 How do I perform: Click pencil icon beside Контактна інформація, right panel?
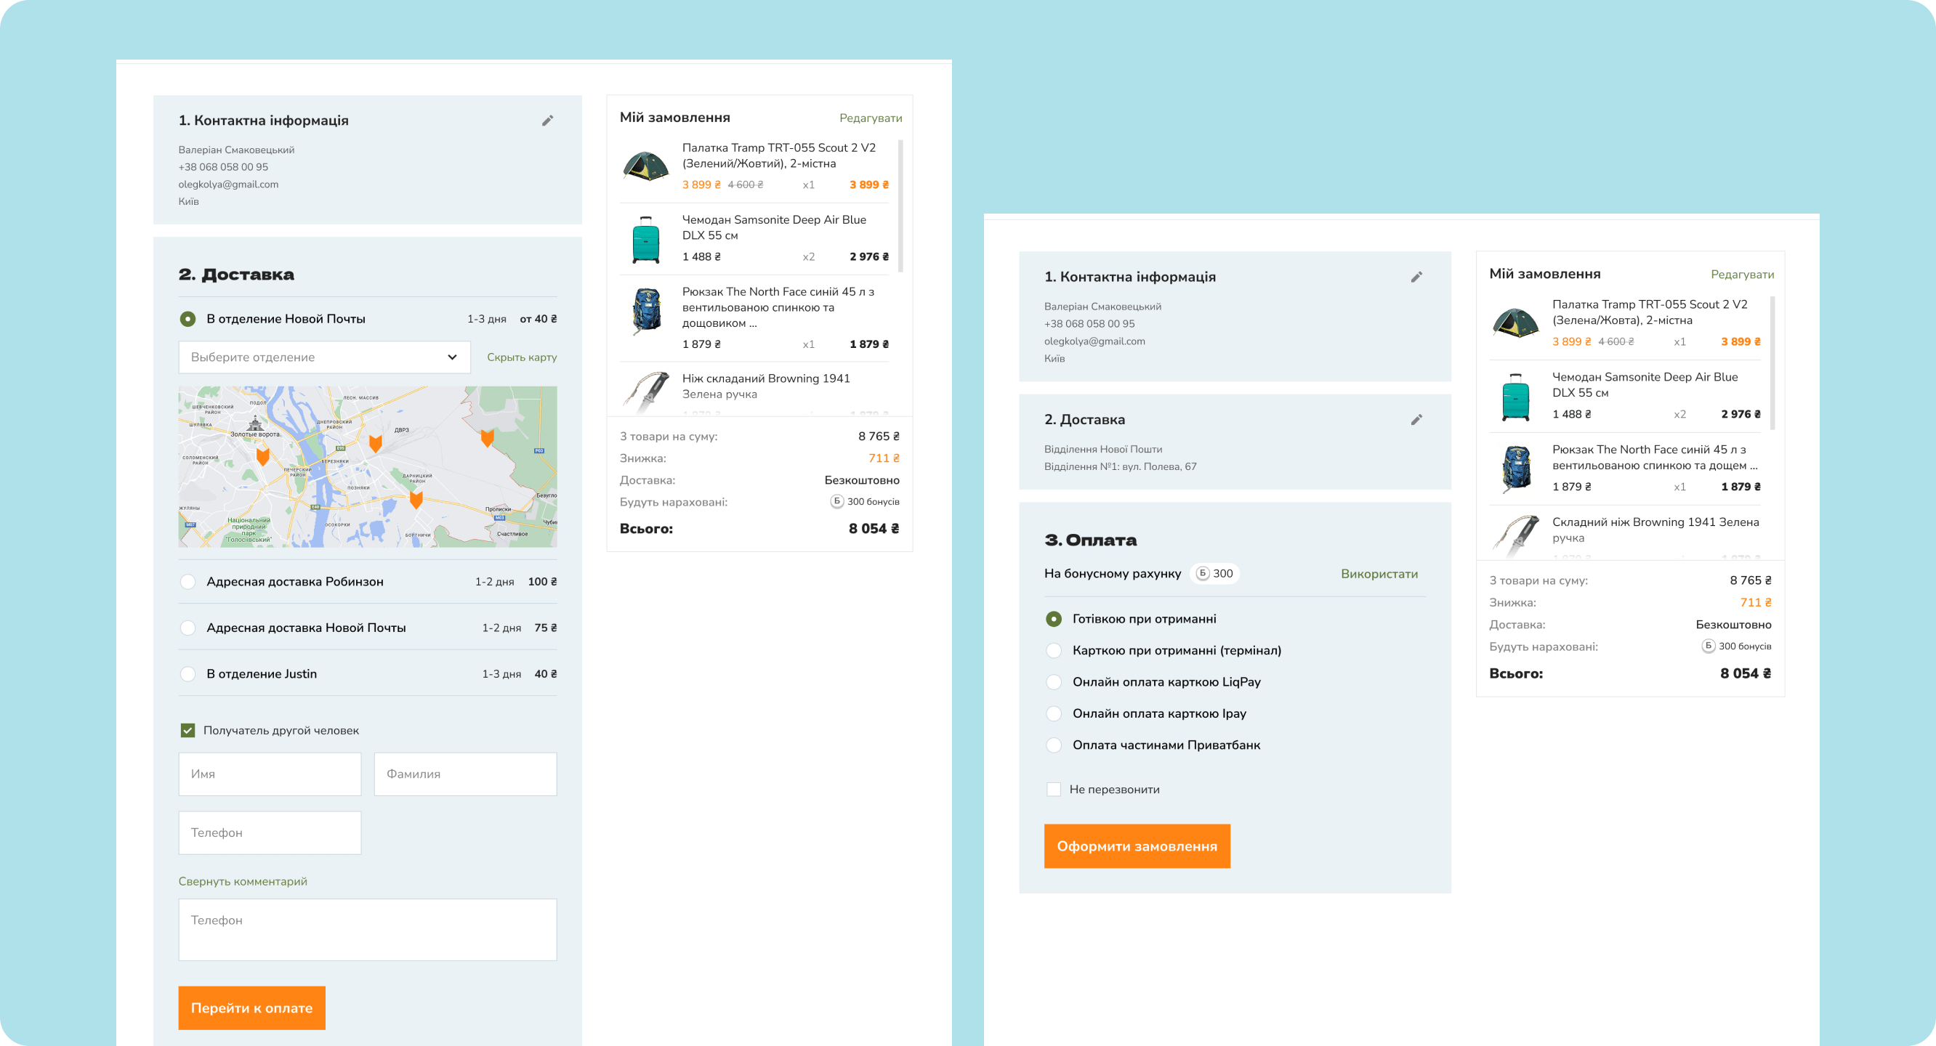click(x=1416, y=277)
